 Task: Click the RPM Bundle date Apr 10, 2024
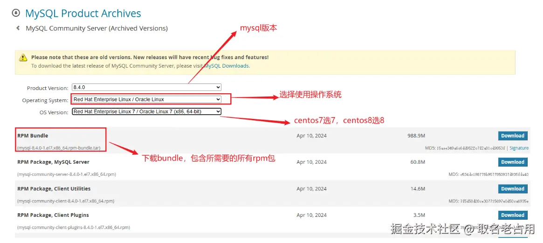311,136
